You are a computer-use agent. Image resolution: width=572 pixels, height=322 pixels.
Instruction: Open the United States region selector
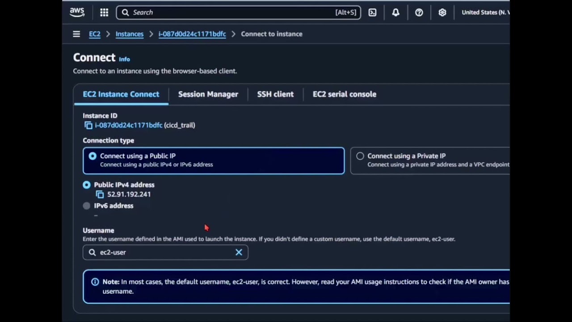(x=485, y=13)
